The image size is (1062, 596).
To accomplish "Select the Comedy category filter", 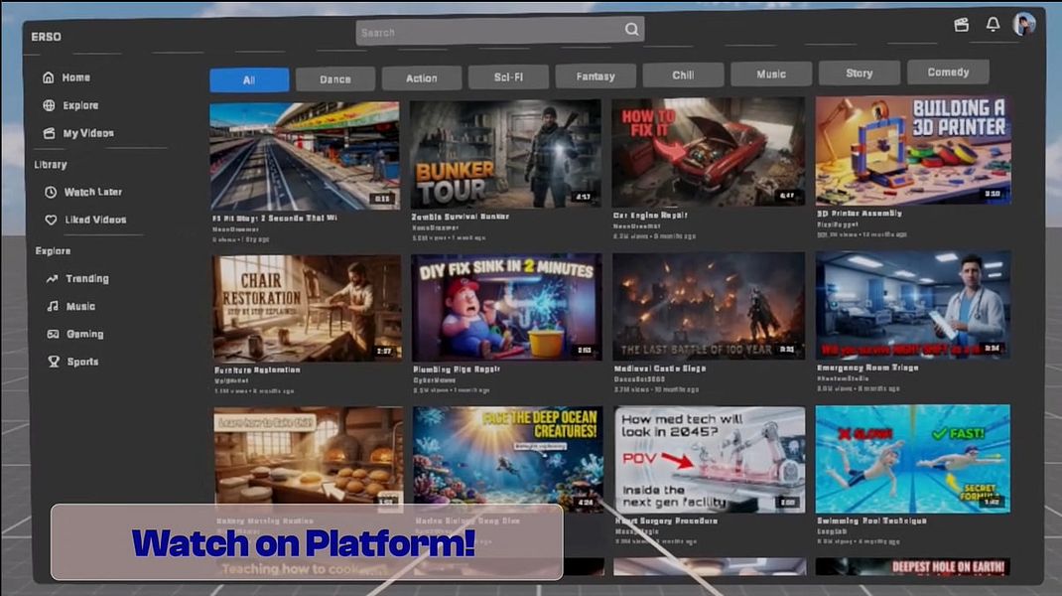I will point(948,72).
